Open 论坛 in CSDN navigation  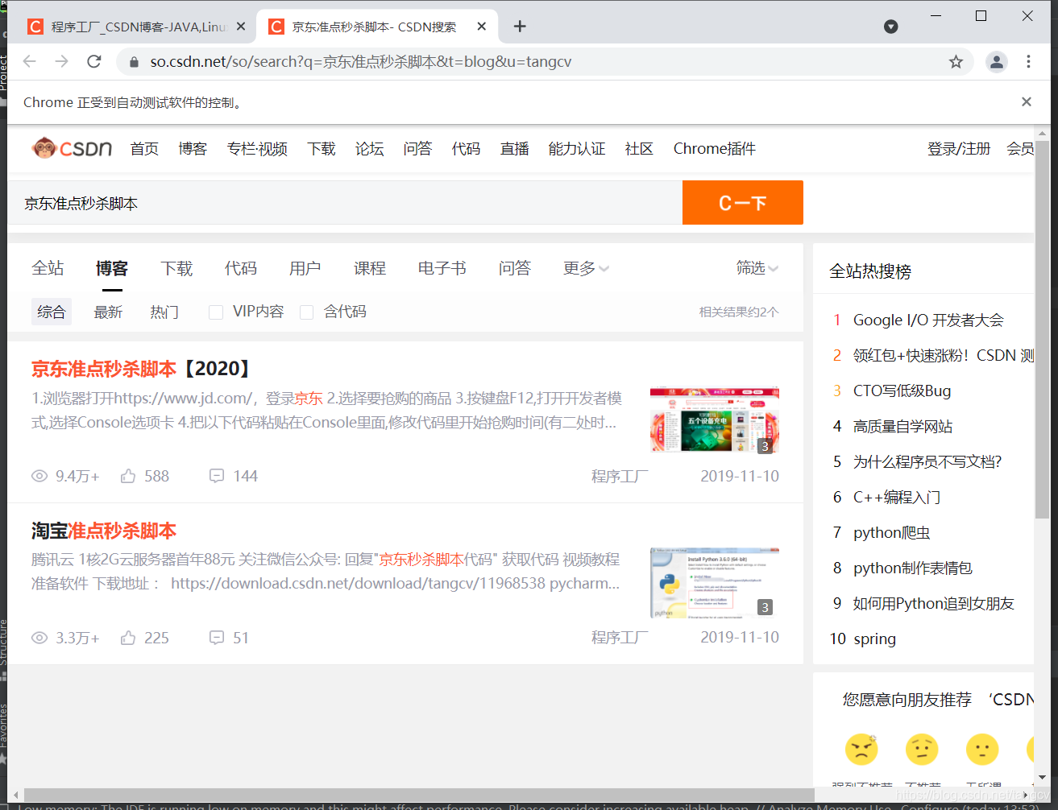click(x=370, y=148)
